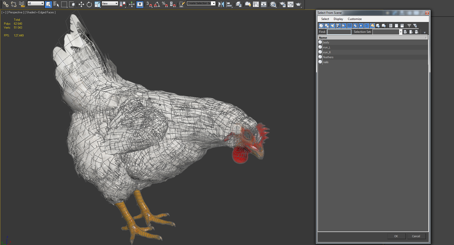
Task: Toggle Display Helpers filter in dialog
Action: point(344,26)
